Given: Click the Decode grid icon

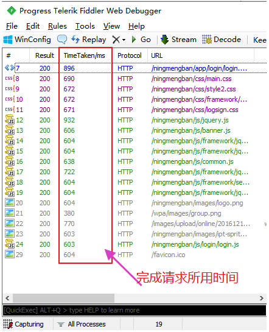Looking at the screenshot, I should [206, 40].
